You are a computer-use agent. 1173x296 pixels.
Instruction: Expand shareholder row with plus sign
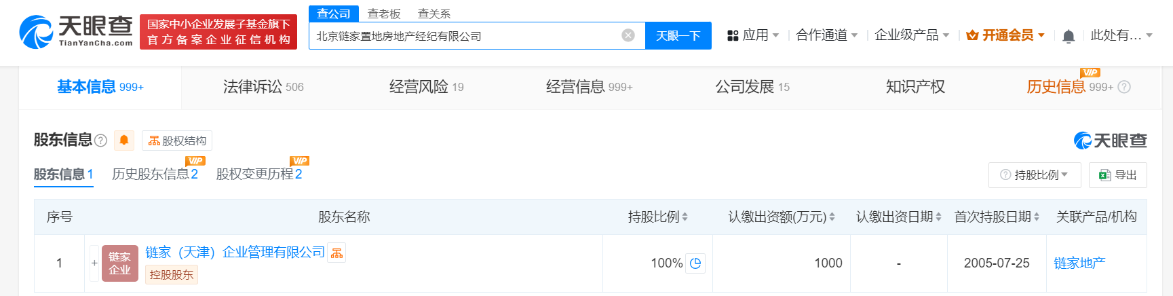94,263
